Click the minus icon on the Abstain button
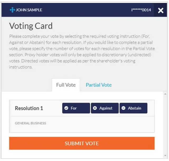The image size is (169, 161). (x=124, y=108)
